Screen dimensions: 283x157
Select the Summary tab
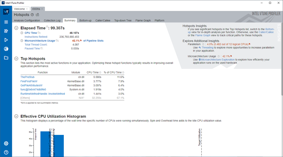[x=70, y=20]
